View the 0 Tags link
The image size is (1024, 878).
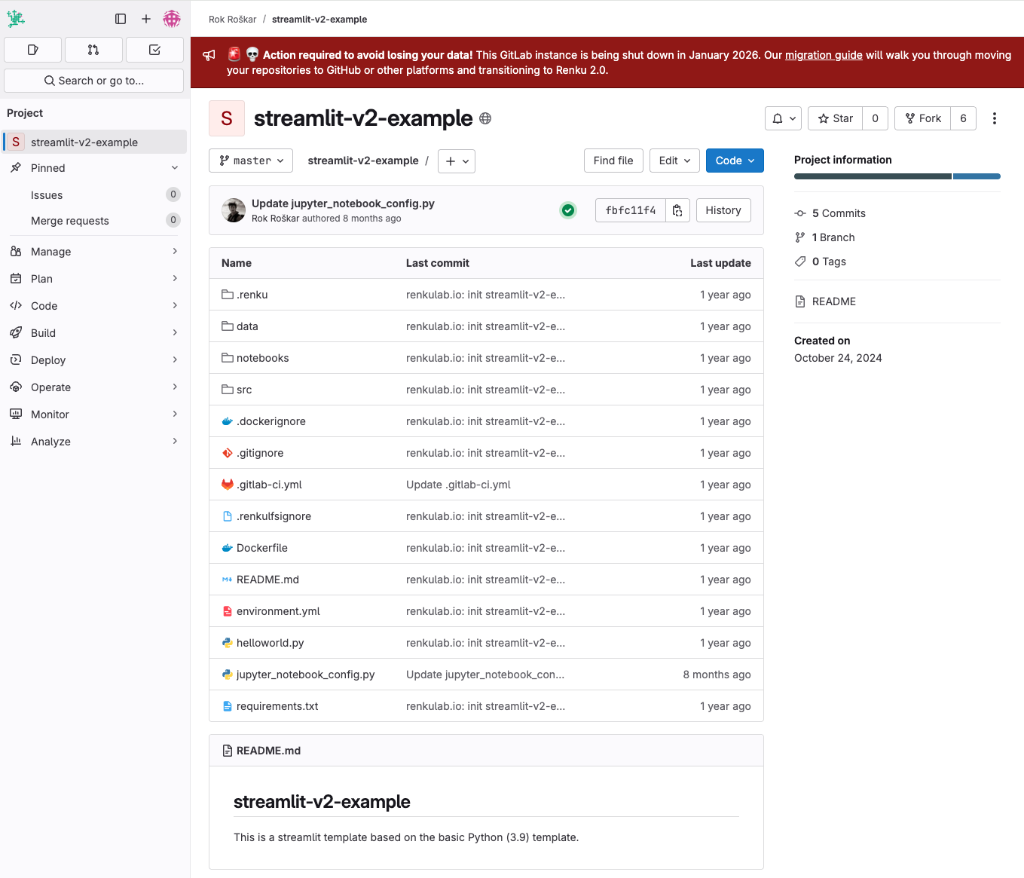tap(821, 262)
